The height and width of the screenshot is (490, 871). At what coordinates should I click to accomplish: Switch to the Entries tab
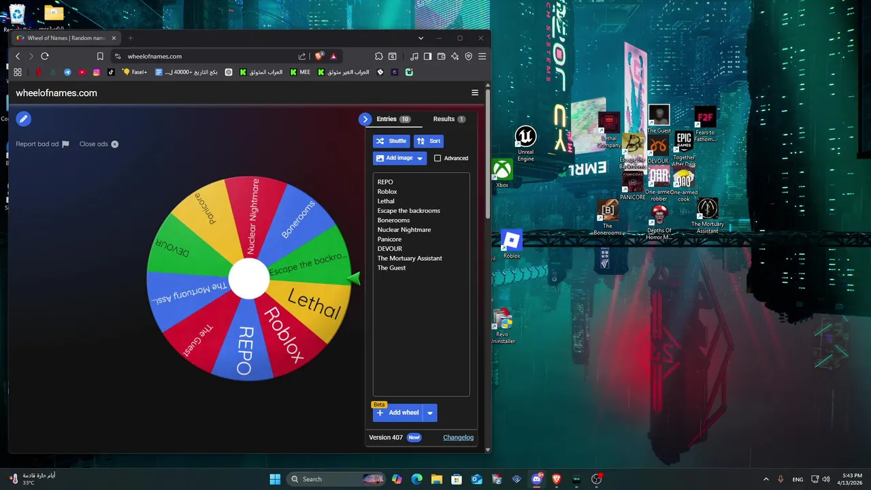pyautogui.click(x=393, y=119)
